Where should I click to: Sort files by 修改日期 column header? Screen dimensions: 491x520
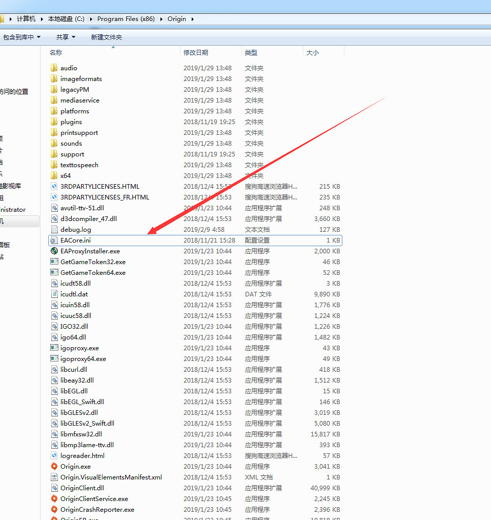(x=196, y=52)
